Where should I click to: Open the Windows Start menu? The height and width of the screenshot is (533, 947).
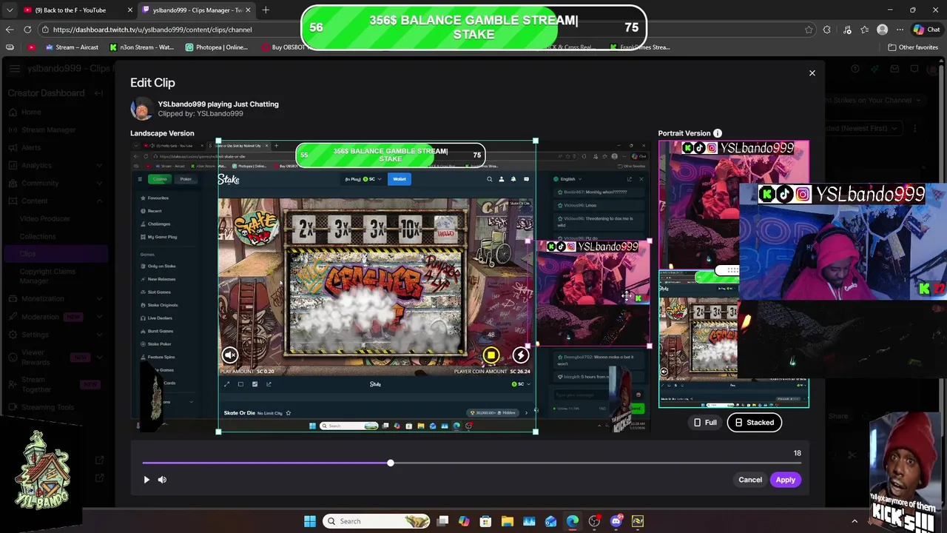coord(310,521)
